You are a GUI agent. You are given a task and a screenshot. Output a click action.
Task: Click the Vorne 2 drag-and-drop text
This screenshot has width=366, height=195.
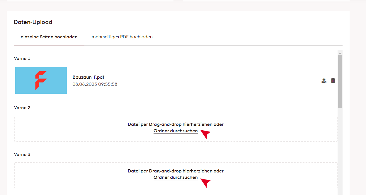click(x=176, y=124)
